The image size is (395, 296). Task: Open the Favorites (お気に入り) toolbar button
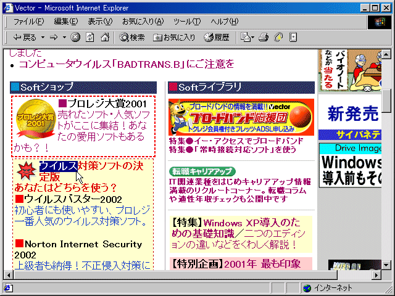(x=174, y=38)
